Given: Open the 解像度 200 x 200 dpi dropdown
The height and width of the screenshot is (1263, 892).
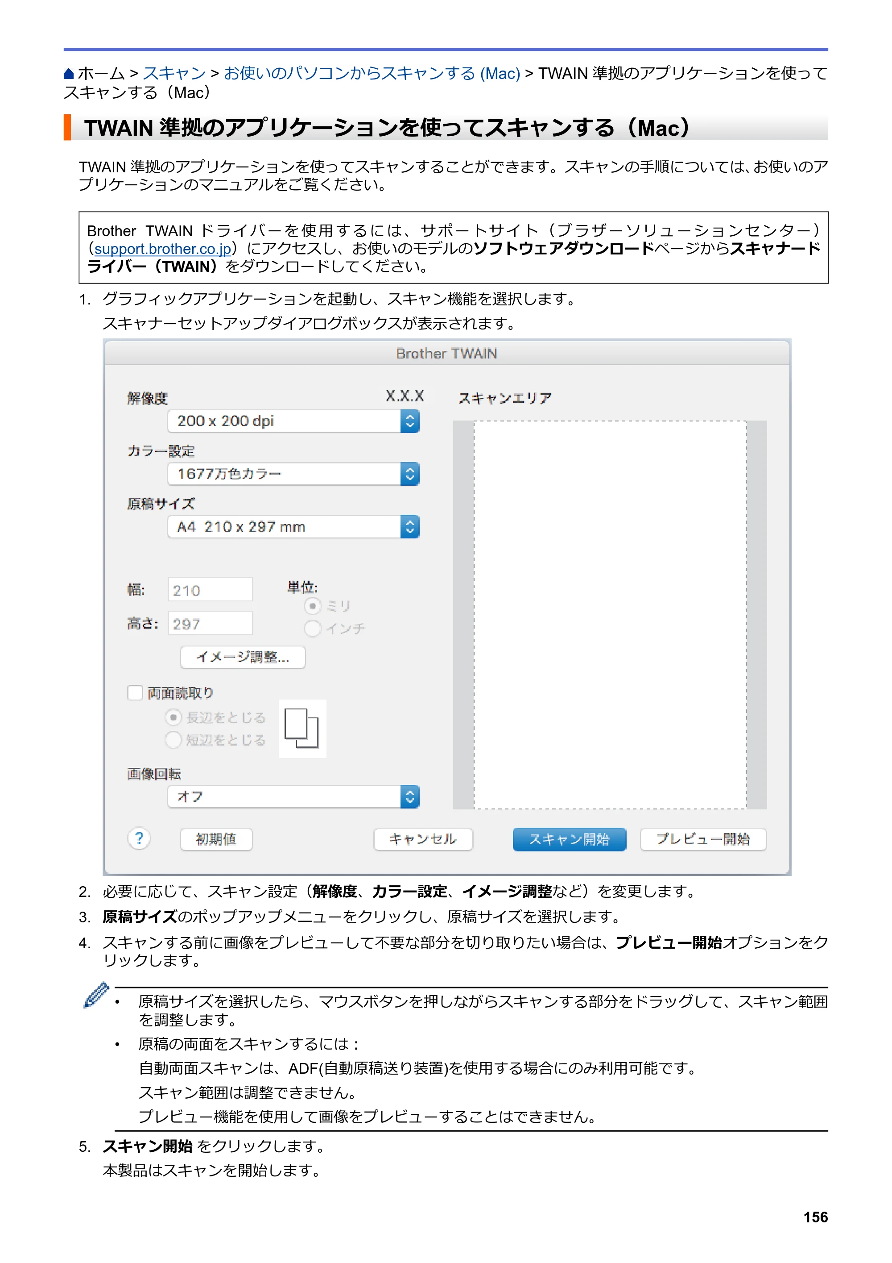Looking at the screenshot, I should [x=293, y=421].
